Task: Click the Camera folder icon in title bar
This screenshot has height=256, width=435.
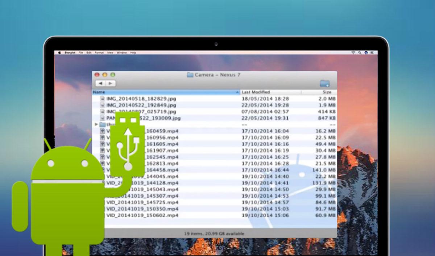Action: 189,74
